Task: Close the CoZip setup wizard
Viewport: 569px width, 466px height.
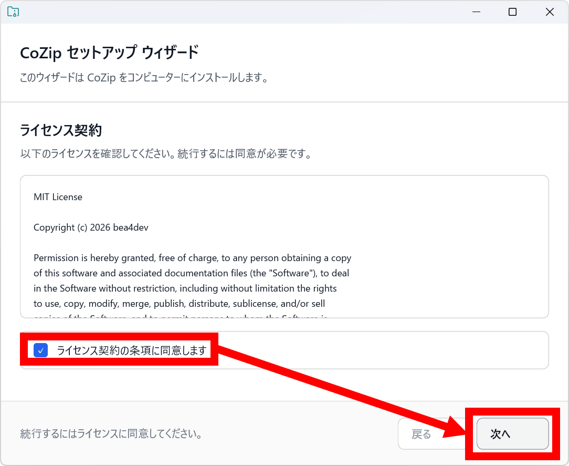Action: coord(550,12)
